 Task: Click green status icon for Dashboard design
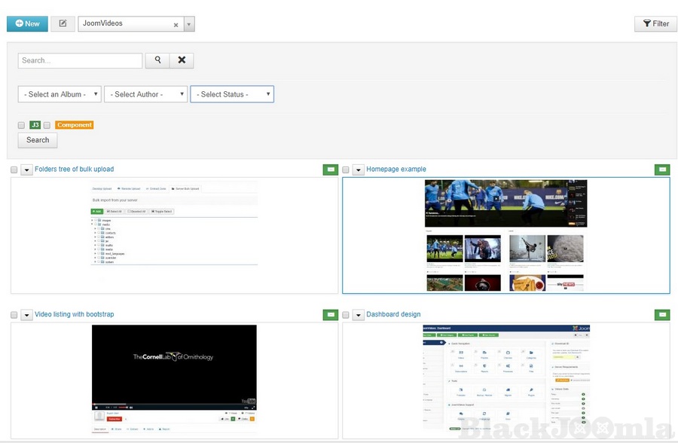[662, 314]
